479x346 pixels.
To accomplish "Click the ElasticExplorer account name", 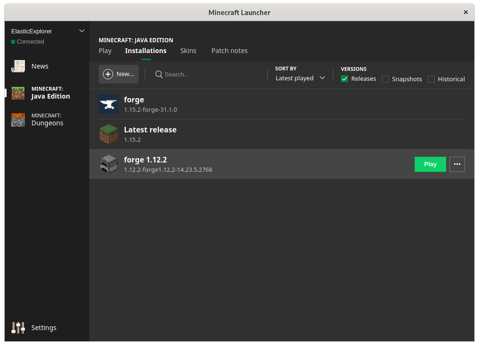I will pos(31,31).
